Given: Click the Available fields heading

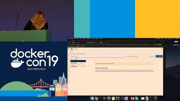Looking at the screenshot, I should point(74,66).
